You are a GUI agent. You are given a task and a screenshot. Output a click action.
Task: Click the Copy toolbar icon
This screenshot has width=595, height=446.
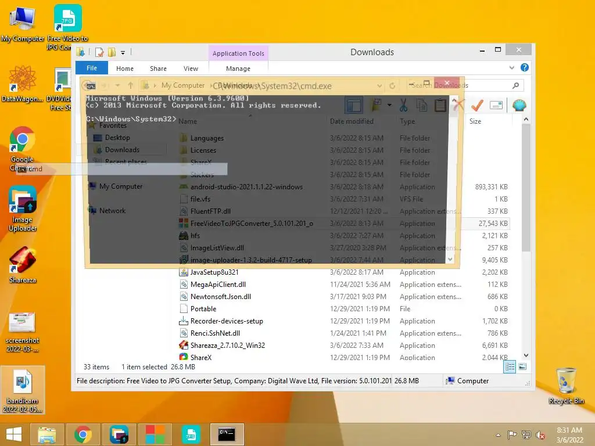click(422, 105)
